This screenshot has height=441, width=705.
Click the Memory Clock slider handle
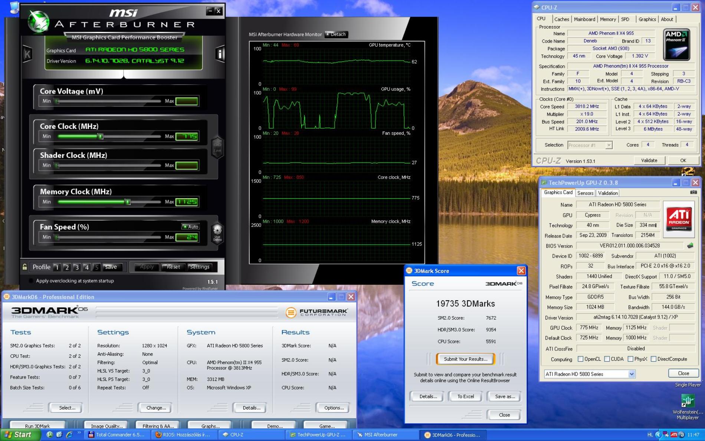point(128,202)
